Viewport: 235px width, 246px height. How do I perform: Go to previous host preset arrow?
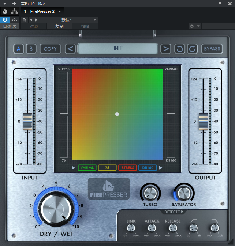(31, 20)
